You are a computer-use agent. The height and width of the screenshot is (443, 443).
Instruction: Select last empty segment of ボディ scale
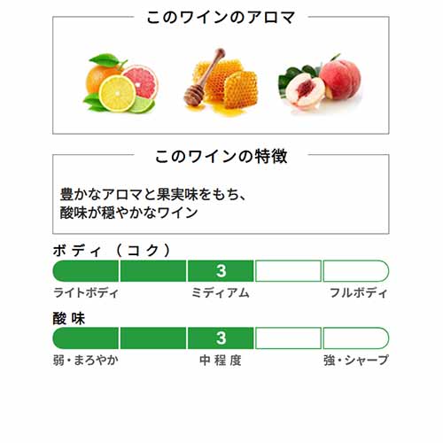tap(356, 271)
